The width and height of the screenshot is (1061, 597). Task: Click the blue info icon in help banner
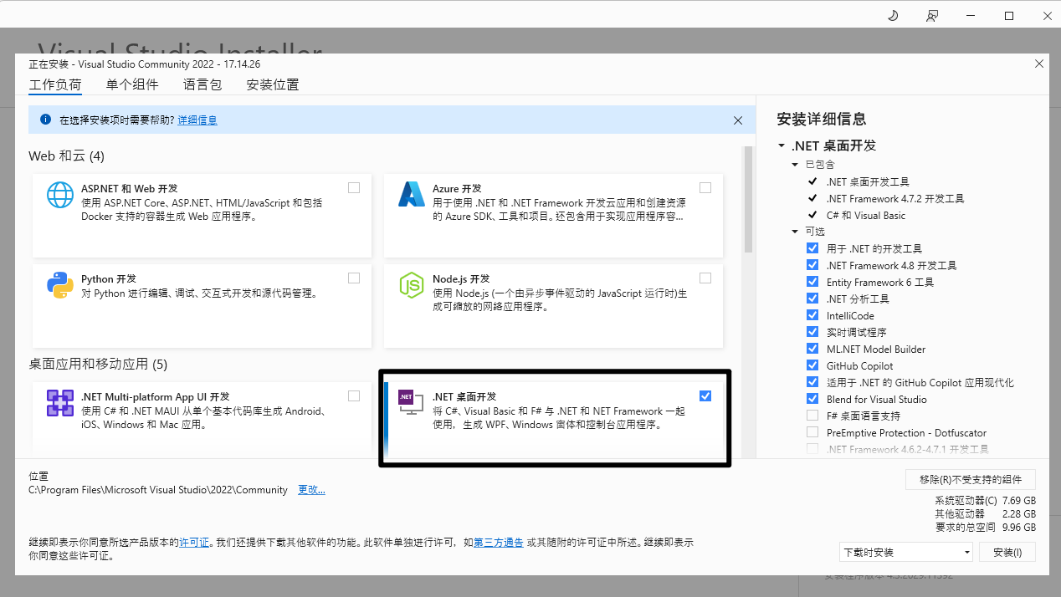click(45, 120)
